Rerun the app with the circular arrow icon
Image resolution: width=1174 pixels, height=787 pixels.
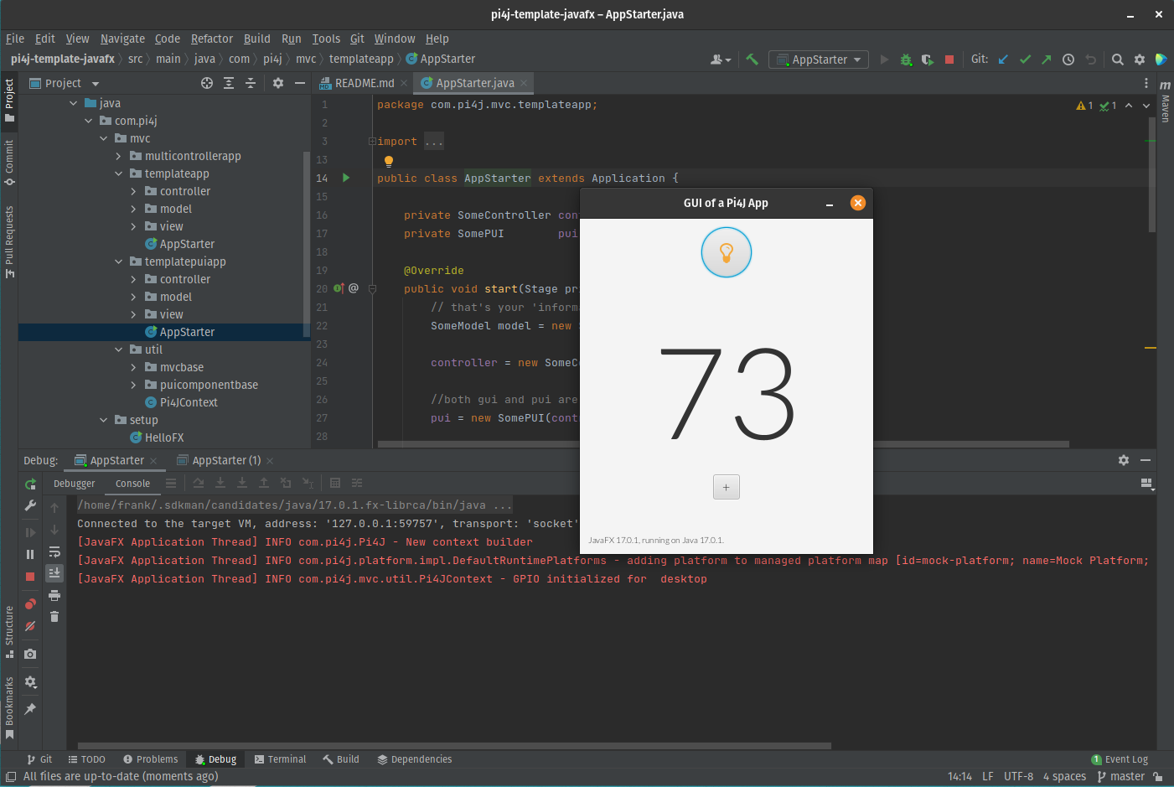pyautogui.click(x=29, y=484)
